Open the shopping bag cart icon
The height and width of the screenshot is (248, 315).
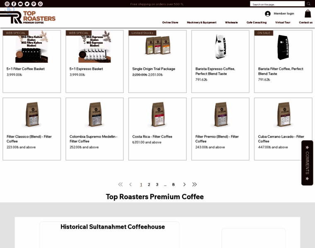(308, 14)
